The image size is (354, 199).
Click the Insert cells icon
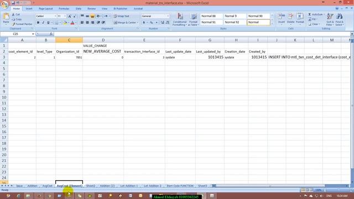[282, 16]
